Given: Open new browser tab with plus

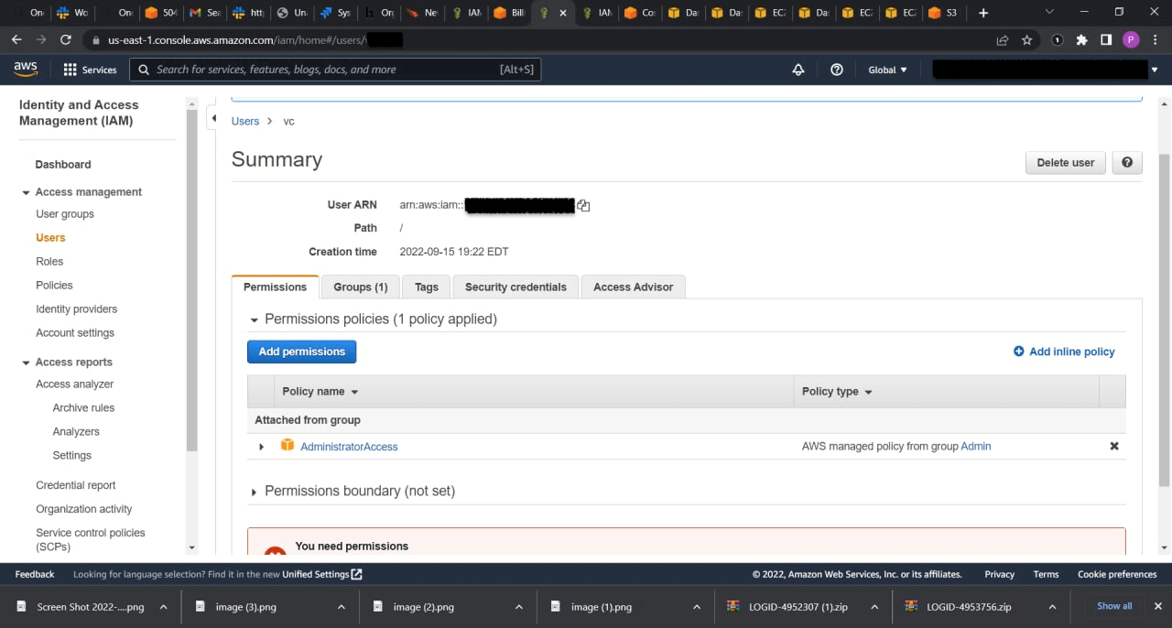Looking at the screenshot, I should click(983, 13).
